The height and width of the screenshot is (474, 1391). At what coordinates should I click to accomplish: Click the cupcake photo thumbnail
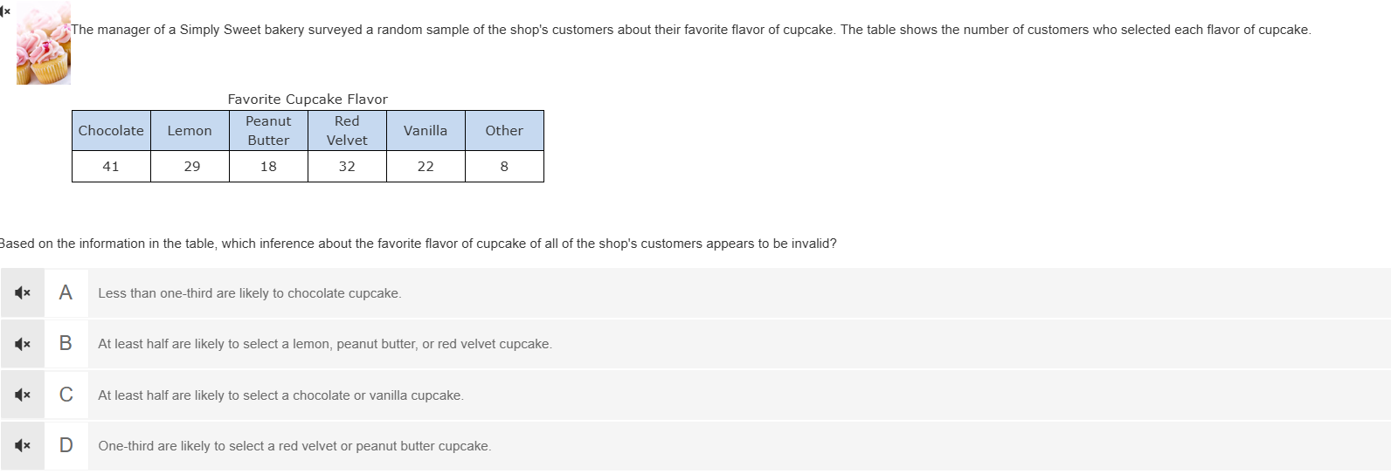[43, 45]
